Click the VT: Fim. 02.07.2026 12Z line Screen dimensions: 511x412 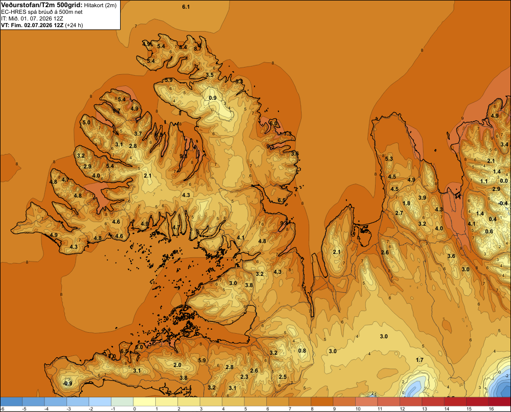pos(42,25)
